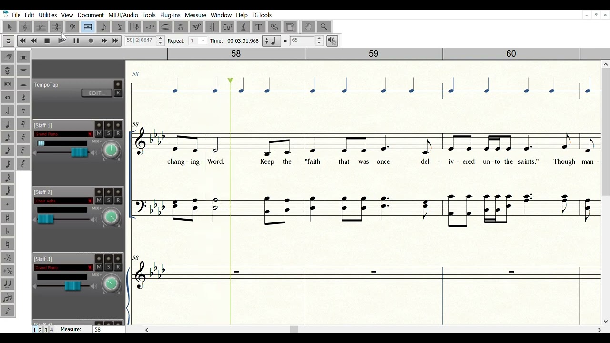The image size is (610, 343).
Task: Click Staff 2 volume slider handle
Action: click(45, 219)
